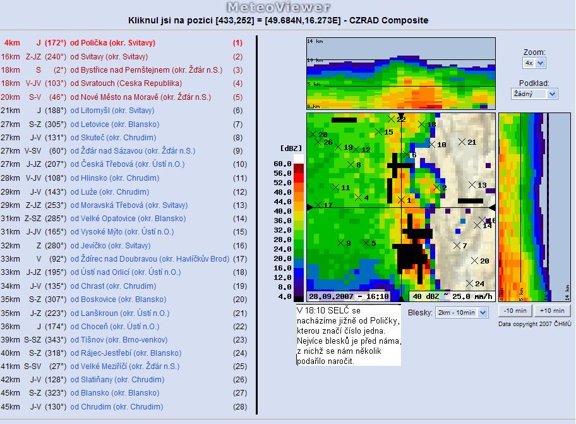This screenshot has height=424, width=576.
Task: Open the 'od Boskovice (okr. Blansko)' link
Action: 118,299
